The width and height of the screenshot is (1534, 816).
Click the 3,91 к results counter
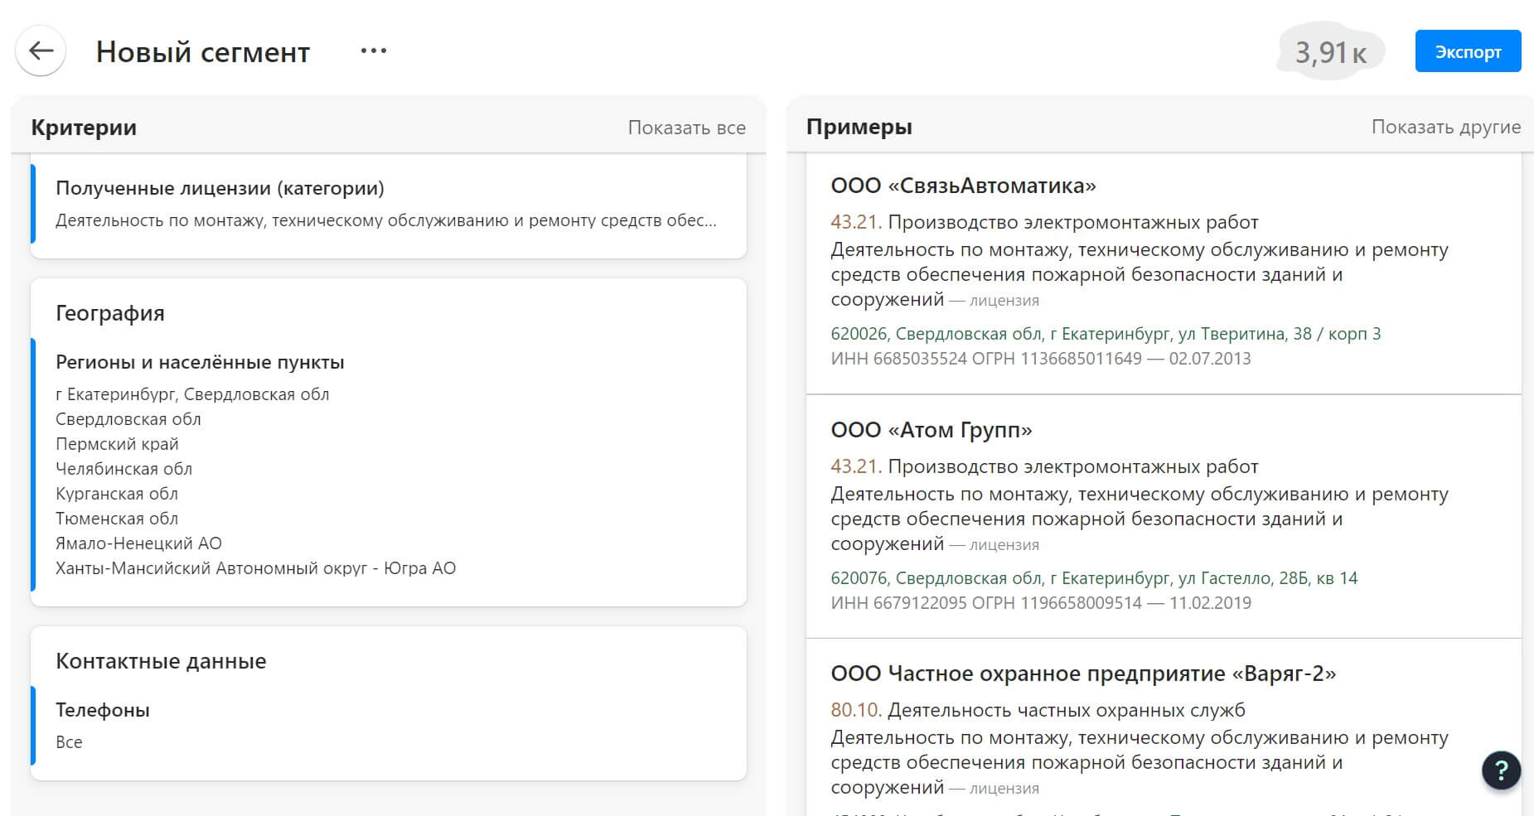click(x=1331, y=52)
